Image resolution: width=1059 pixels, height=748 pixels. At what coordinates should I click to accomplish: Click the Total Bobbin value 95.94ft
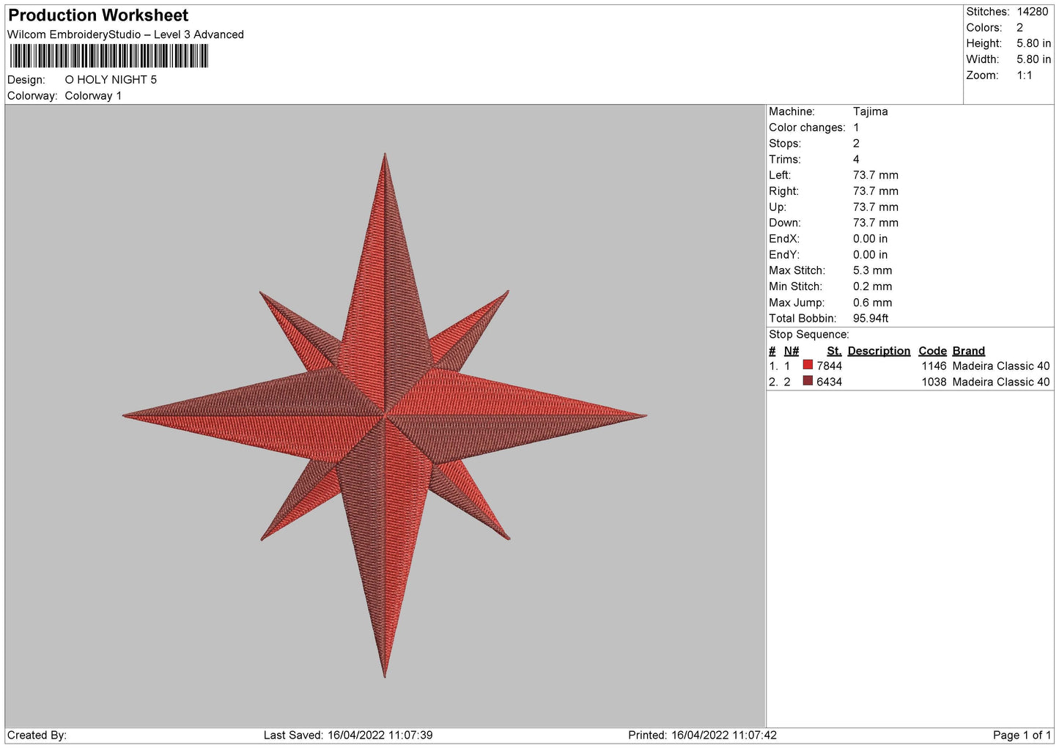[x=871, y=318]
